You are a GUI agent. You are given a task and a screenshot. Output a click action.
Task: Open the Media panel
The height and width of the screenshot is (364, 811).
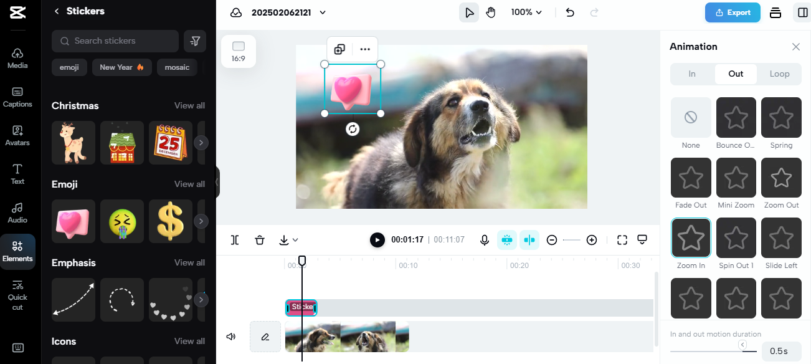(17, 58)
